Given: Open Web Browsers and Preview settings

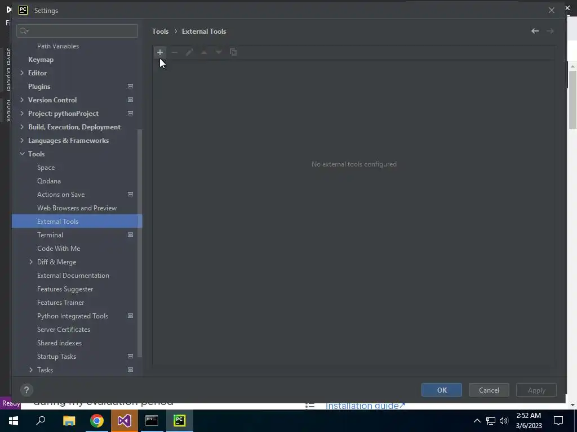Looking at the screenshot, I should (77, 208).
